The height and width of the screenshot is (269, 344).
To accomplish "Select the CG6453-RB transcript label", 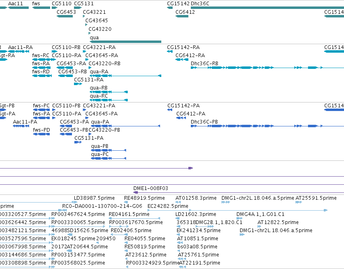I will tap(72, 72).
